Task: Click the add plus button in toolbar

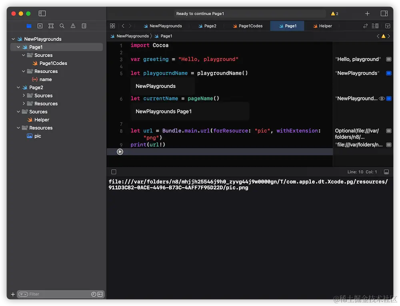Action: 367,14
